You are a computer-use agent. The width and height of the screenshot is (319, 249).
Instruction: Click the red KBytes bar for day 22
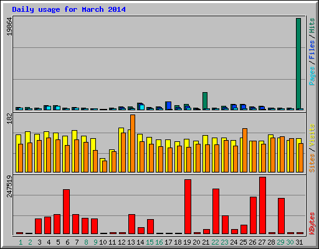tap(216, 211)
